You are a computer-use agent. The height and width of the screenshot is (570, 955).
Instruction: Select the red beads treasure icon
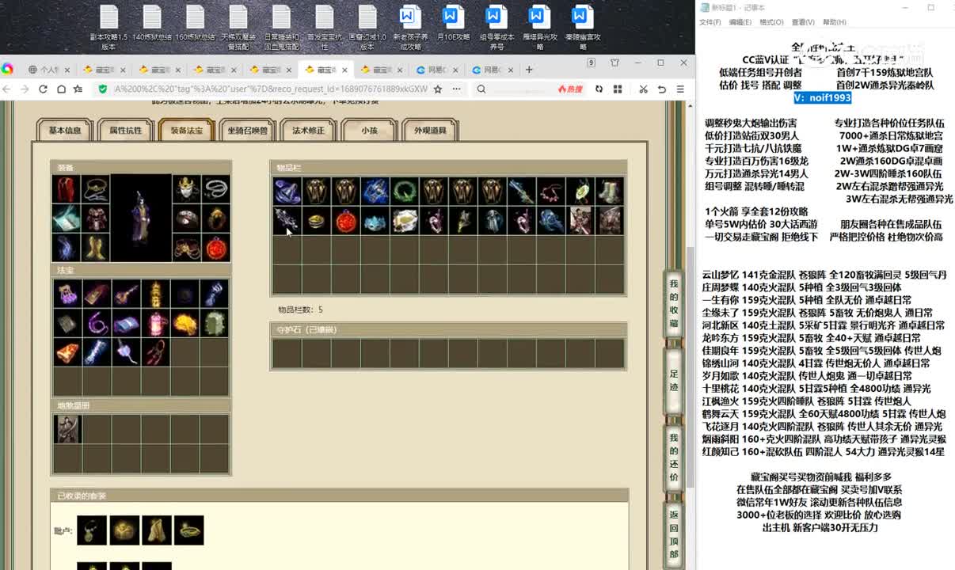click(x=154, y=352)
